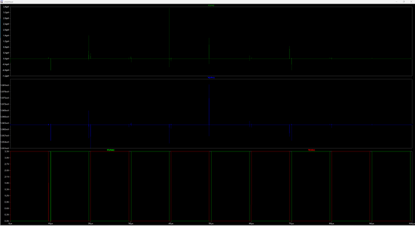This screenshot has height=226, width=415.
Task: Click the 60µs tick on time axis
Action: 251,224
